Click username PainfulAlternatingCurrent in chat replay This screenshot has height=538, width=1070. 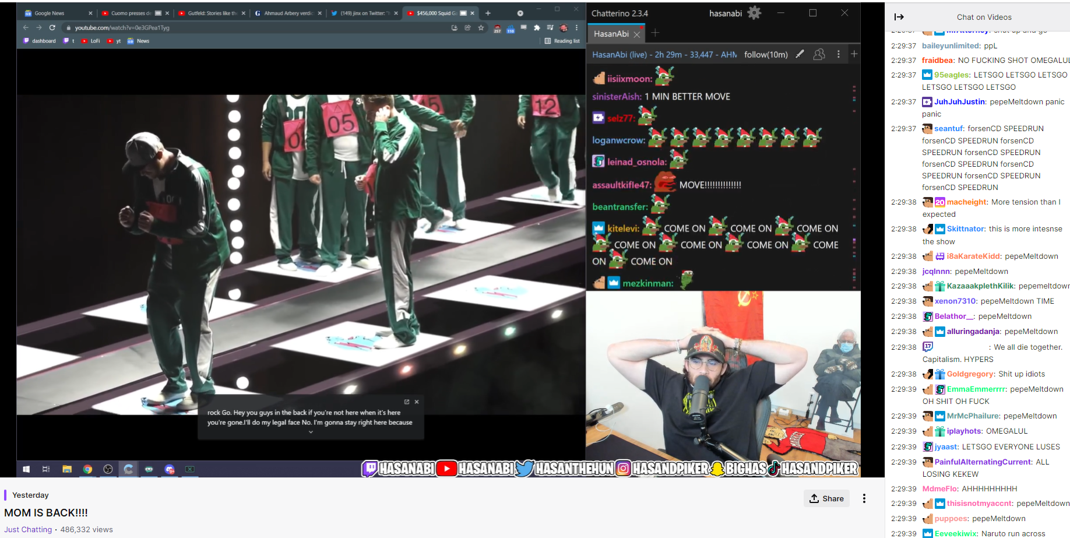(983, 462)
